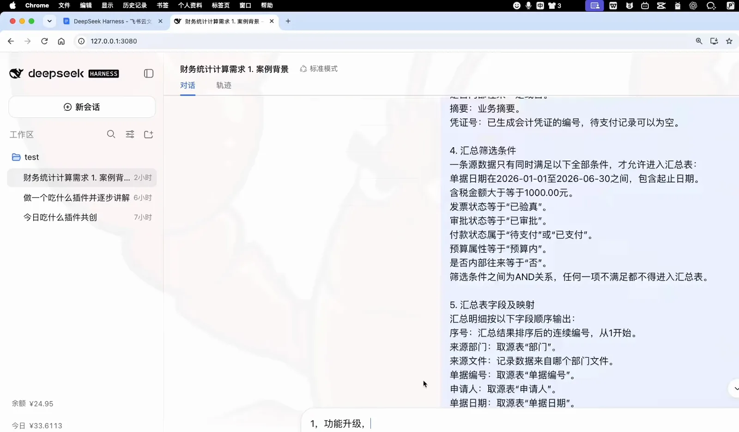This screenshot has height=432, width=739.
Task: Open conversation 做一个吃什么插件并逐步讲解
Action: pyautogui.click(x=82, y=198)
